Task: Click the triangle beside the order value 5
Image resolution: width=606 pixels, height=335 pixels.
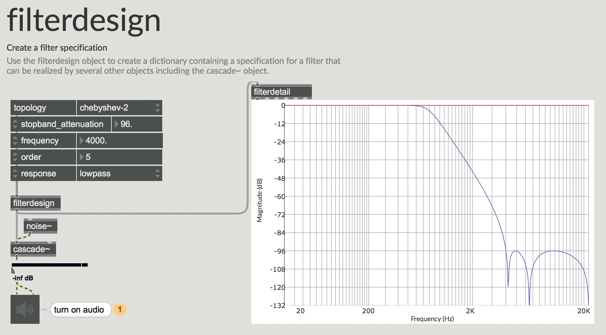Action: pyautogui.click(x=81, y=157)
